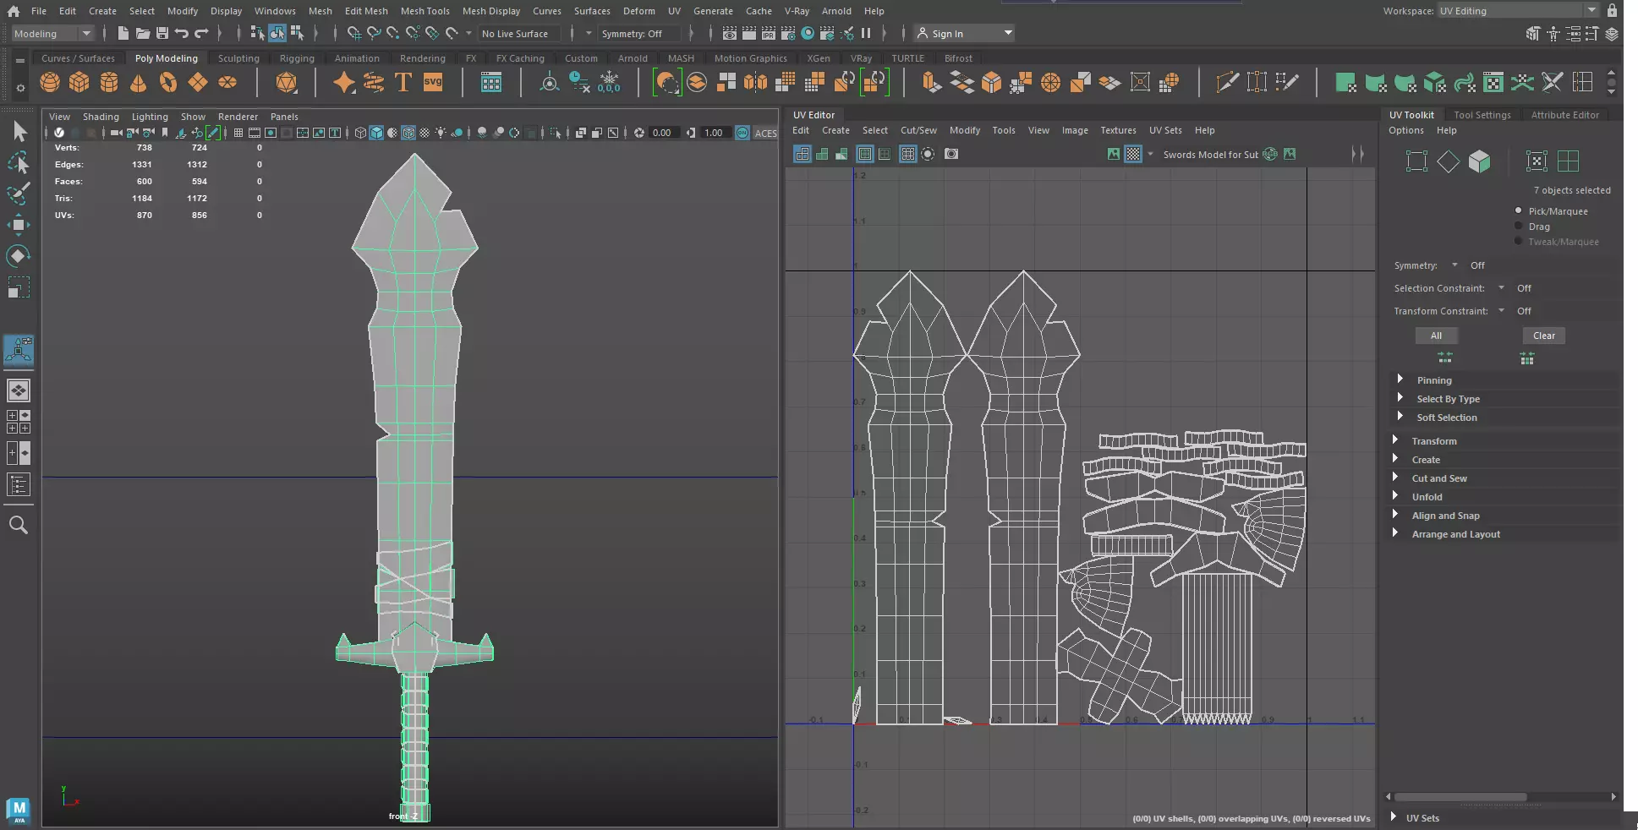Click the Symmetry: Off field in status line

pos(640,33)
